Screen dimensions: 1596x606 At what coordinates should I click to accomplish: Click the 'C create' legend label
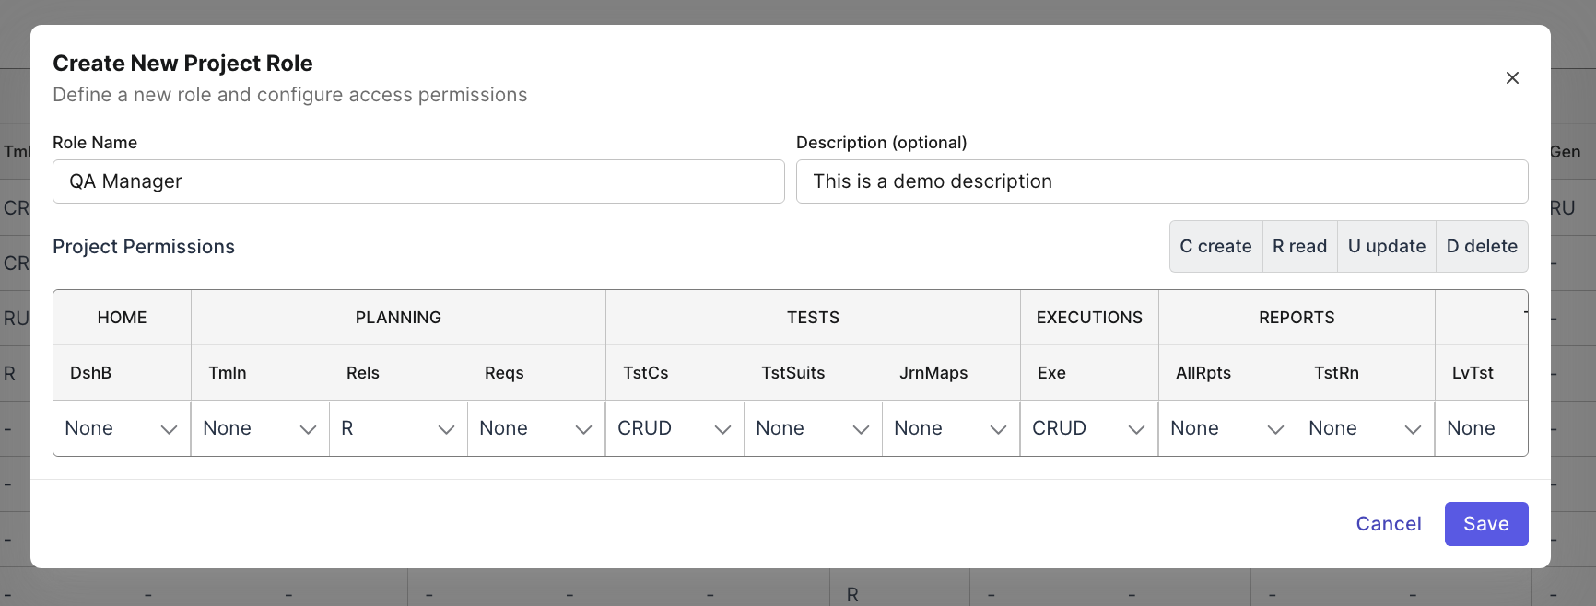1215,246
